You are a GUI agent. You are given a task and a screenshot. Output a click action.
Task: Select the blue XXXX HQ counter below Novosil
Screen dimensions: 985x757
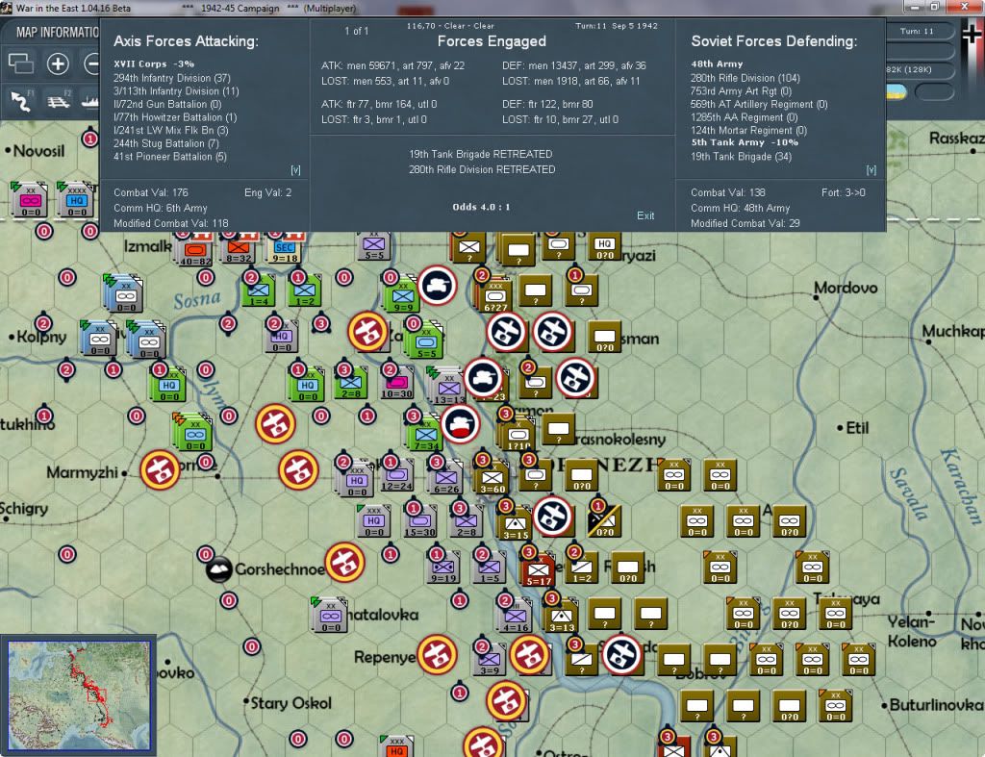point(76,200)
